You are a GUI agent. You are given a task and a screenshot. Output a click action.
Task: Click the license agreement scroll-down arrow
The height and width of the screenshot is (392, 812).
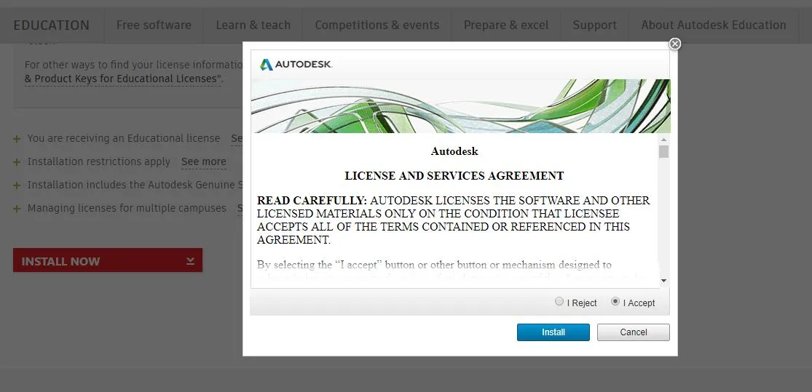tap(663, 281)
